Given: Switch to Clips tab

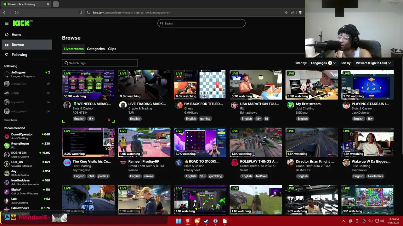Looking at the screenshot, I should [112, 49].
